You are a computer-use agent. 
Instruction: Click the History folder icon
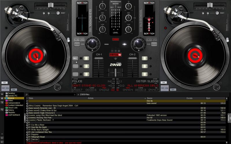tap(6, 110)
